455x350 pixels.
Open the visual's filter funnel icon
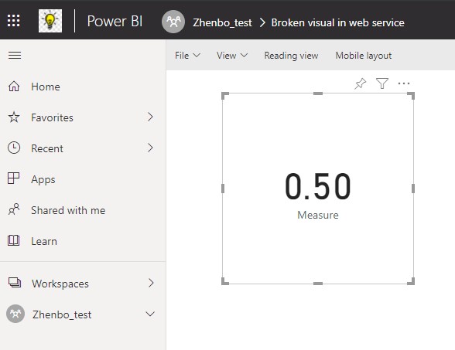(x=382, y=83)
